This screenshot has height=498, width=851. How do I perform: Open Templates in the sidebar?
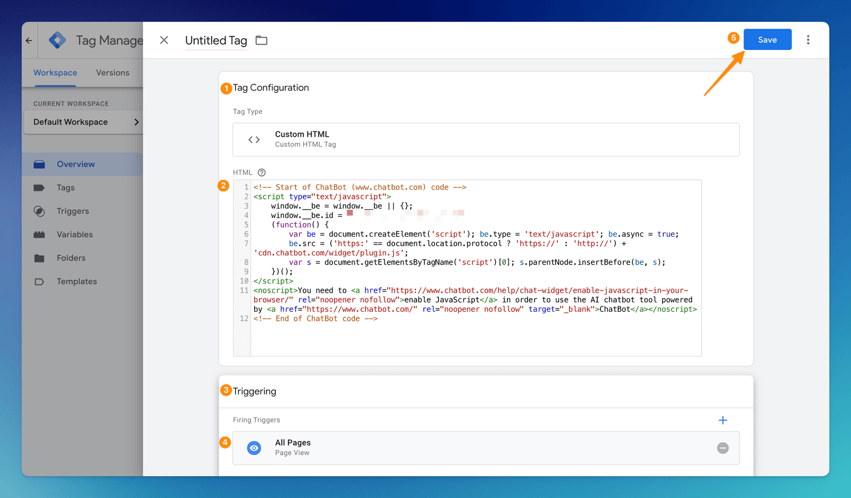(x=77, y=281)
